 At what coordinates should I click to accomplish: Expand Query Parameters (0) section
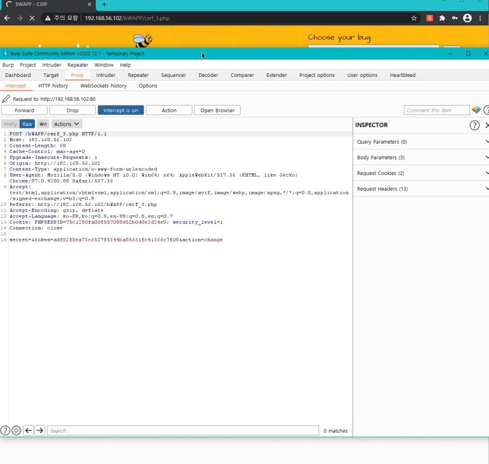421,142
